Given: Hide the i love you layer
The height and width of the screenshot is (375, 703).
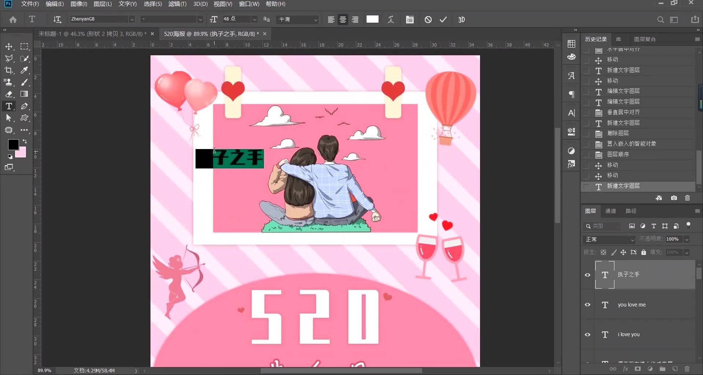Looking at the screenshot, I should [588, 334].
